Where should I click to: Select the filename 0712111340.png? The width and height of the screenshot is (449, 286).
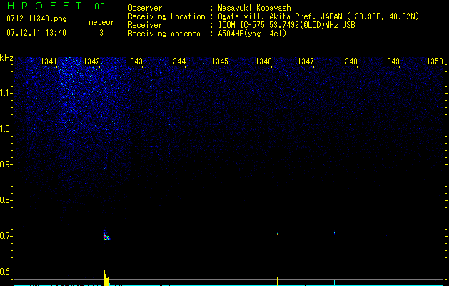(36, 19)
